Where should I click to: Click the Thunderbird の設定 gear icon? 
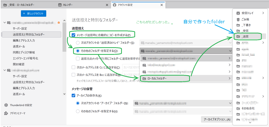(6, 105)
